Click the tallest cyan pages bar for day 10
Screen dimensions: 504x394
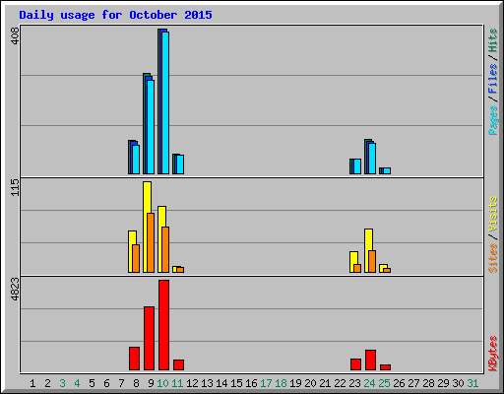165,102
